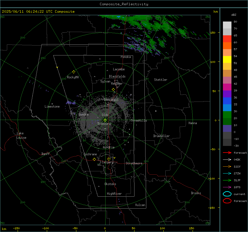Click the Hanna label

click(x=193, y=123)
